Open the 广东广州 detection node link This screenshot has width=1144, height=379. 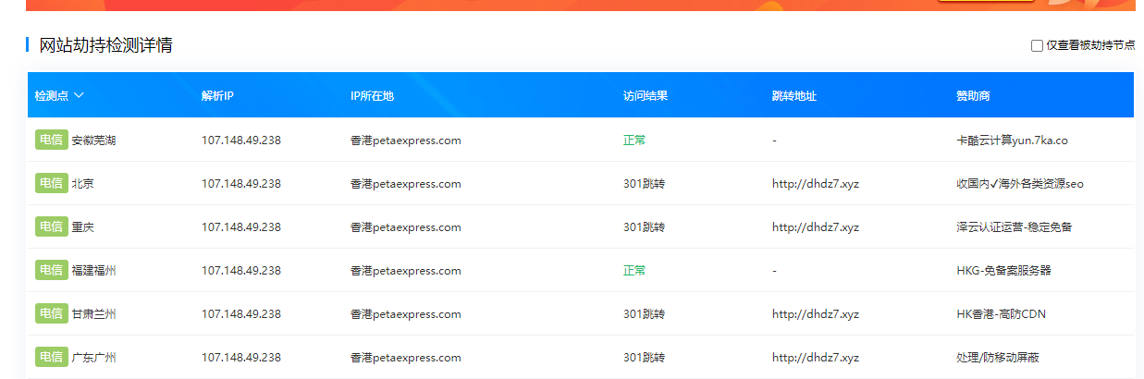click(x=93, y=358)
